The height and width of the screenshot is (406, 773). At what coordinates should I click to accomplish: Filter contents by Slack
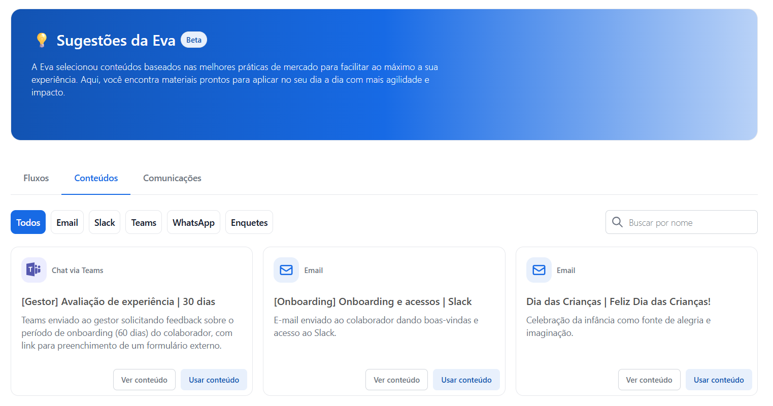point(105,222)
